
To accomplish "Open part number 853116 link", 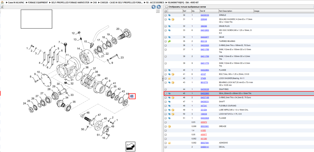I will point(204,41).
